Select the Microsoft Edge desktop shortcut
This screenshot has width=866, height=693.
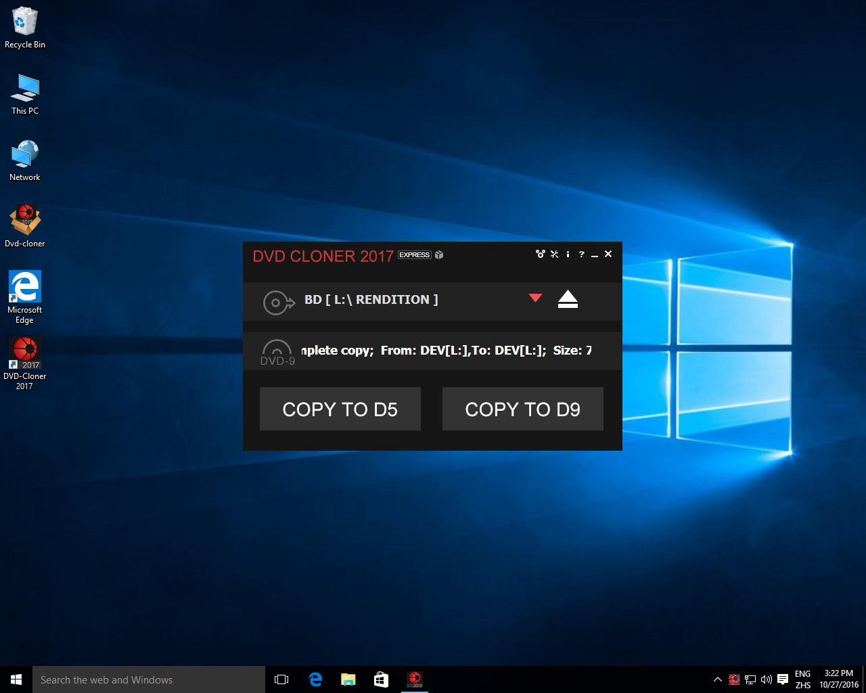point(25,298)
